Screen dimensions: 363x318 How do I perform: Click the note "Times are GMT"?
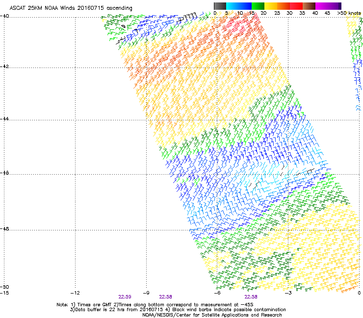(x=94, y=305)
